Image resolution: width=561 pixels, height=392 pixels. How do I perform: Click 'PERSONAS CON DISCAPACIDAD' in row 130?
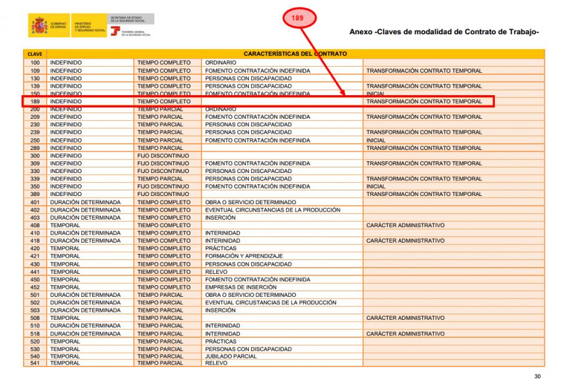click(x=248, y=78)
